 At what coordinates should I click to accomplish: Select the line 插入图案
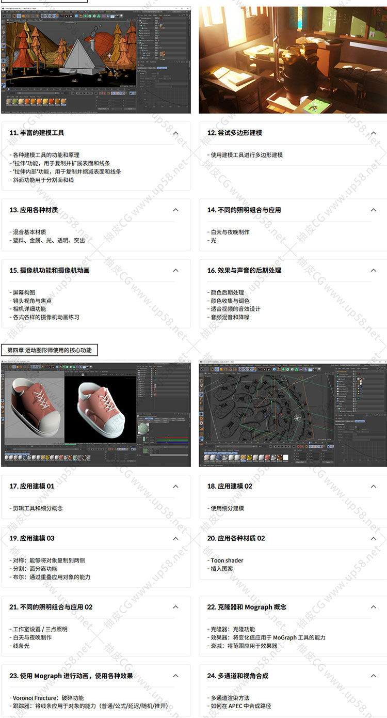pos(220,569)
